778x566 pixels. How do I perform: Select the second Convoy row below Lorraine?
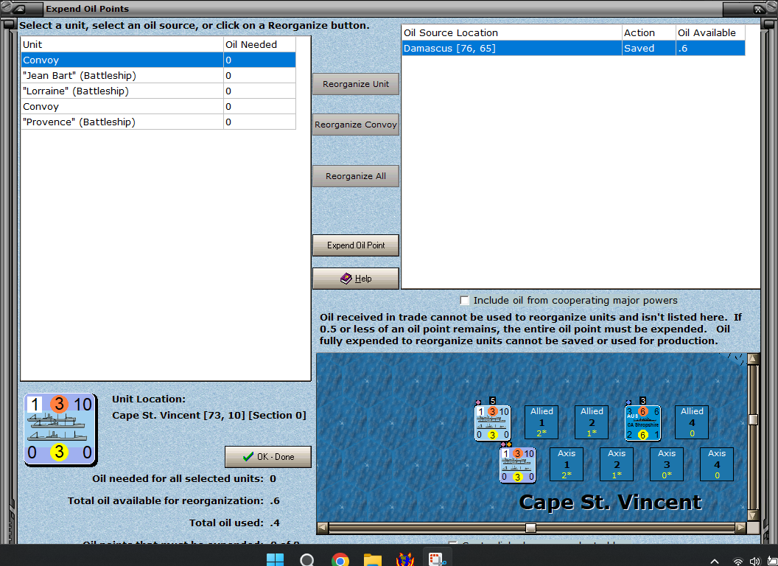(158, 106)
